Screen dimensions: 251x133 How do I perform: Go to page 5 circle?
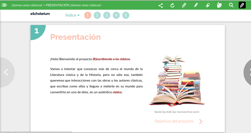click(125, 15)
